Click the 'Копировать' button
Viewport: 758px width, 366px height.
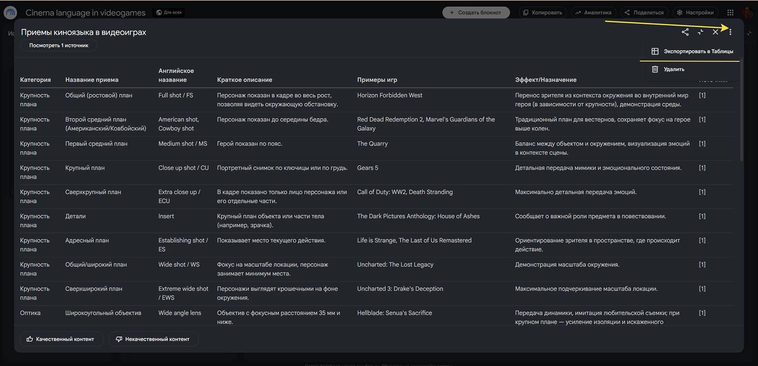542,13
